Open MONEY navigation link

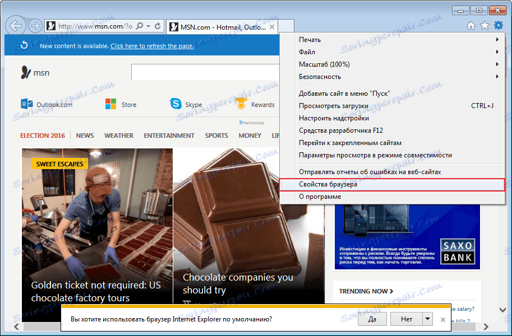coord(250,136)
